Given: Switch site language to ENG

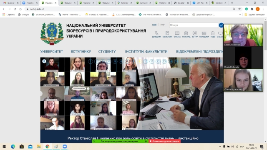Looking at the screenshot, I should tap(154, 25).
